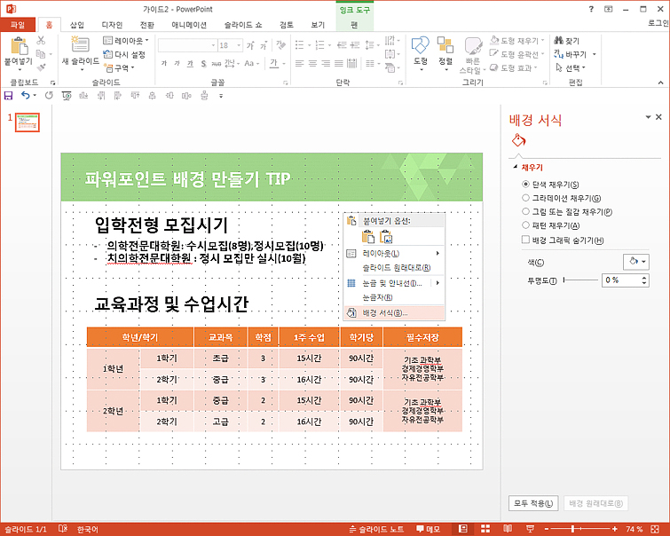This screenshot has height=536, width=670.
Task: Open the font size 18 dropdown
Action: tap(239, 45)
